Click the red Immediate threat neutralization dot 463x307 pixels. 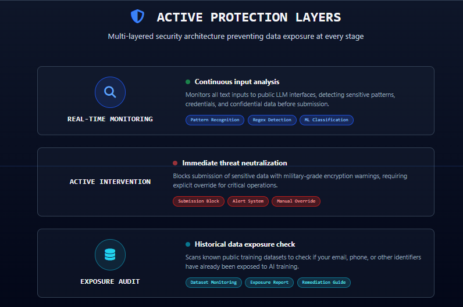[175, 163]
